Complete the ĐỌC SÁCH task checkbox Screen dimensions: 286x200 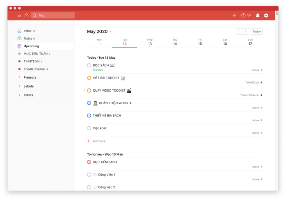point(89,65)
